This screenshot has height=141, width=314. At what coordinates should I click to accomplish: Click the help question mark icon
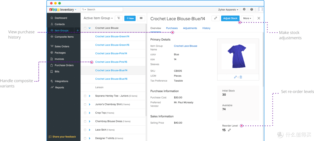click(252, 9)
